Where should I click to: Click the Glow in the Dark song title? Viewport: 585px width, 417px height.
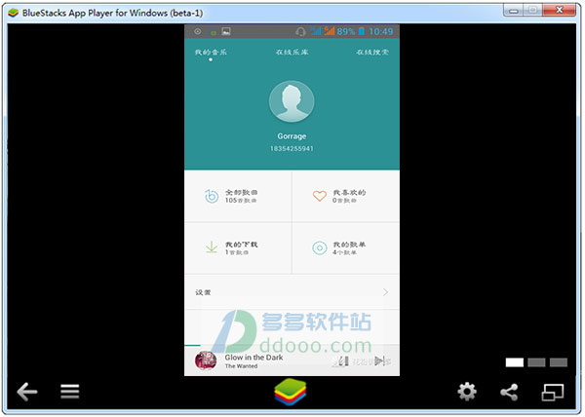click(252, 356)
